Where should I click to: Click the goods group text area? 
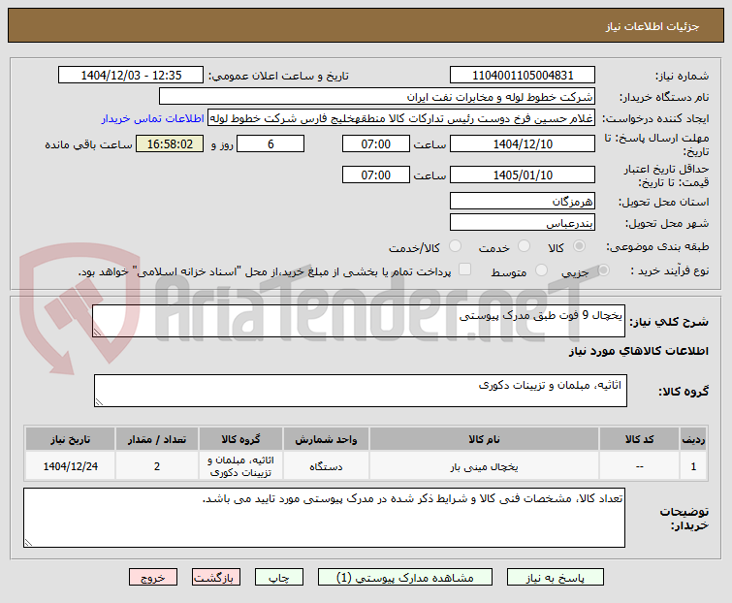click(361, 391)
